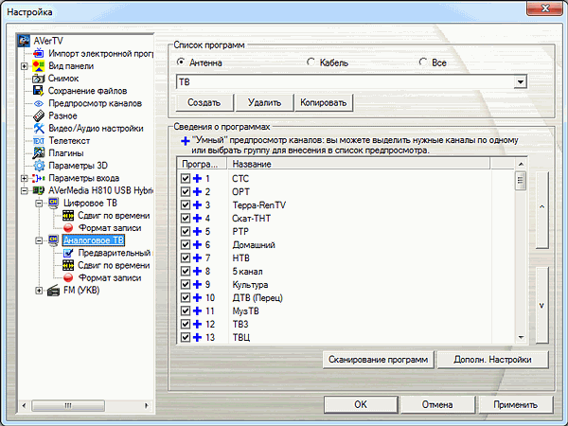Open the ТВ program list dropdown
Screen dimensions: 568x426
coord(520,81)
